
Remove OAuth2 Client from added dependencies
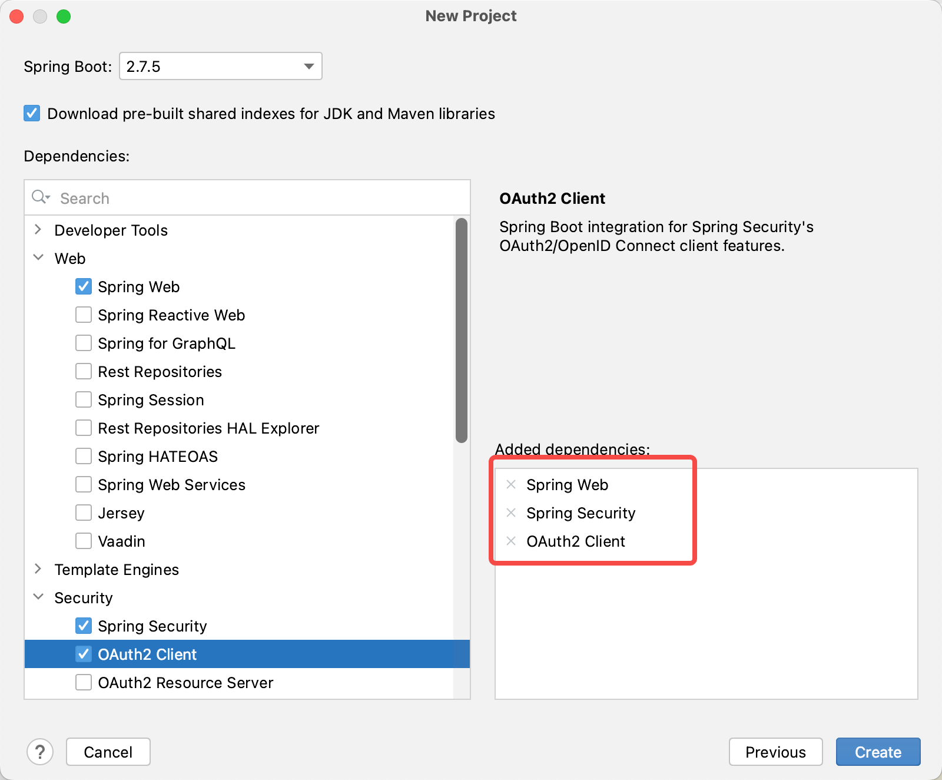click(x=510, y=541)
